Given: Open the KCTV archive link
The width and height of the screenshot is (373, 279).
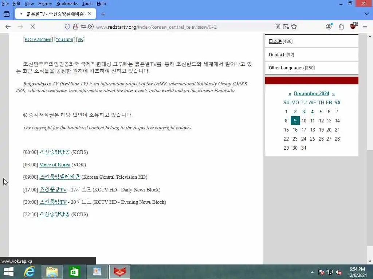Looking at the screenshot, I should coord(38,39).
